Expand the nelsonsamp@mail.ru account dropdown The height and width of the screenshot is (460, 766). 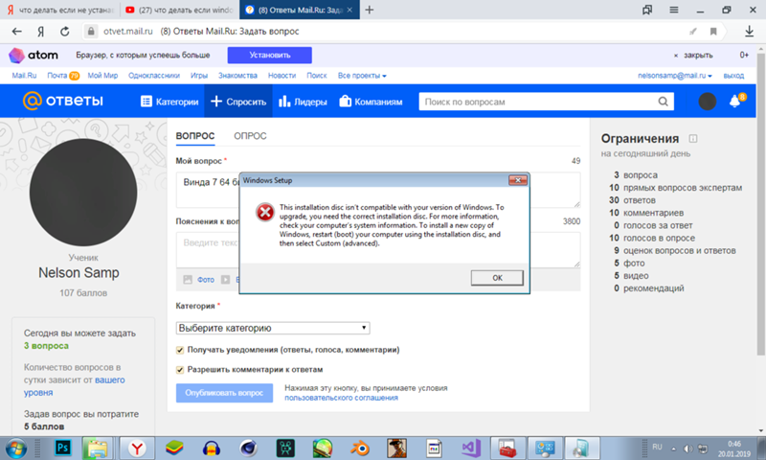[x=675, y=76]
